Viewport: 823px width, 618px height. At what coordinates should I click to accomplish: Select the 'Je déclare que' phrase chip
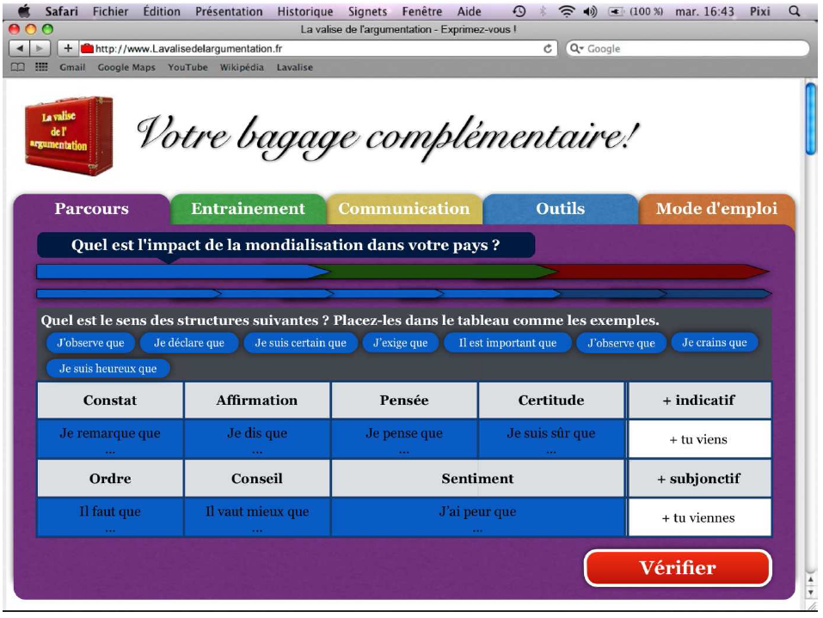(189, 343)
